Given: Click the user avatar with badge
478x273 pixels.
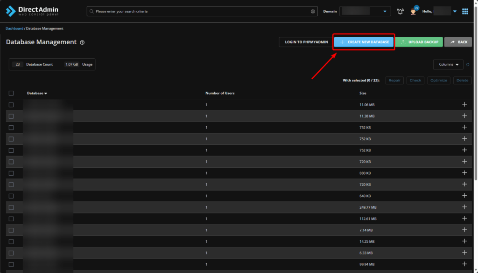Looking at the screenshot, I should [413, 11].
